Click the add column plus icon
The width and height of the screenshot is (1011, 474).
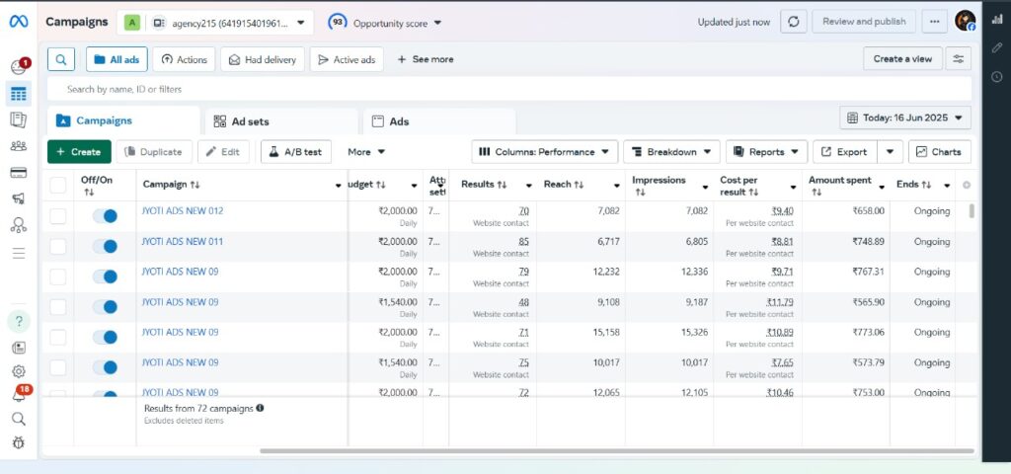966,185
